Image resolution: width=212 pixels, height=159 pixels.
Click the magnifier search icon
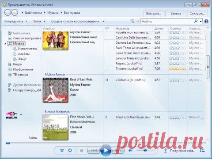[196, 21]
